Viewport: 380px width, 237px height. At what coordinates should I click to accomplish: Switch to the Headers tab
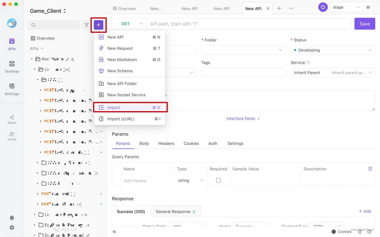166,143
